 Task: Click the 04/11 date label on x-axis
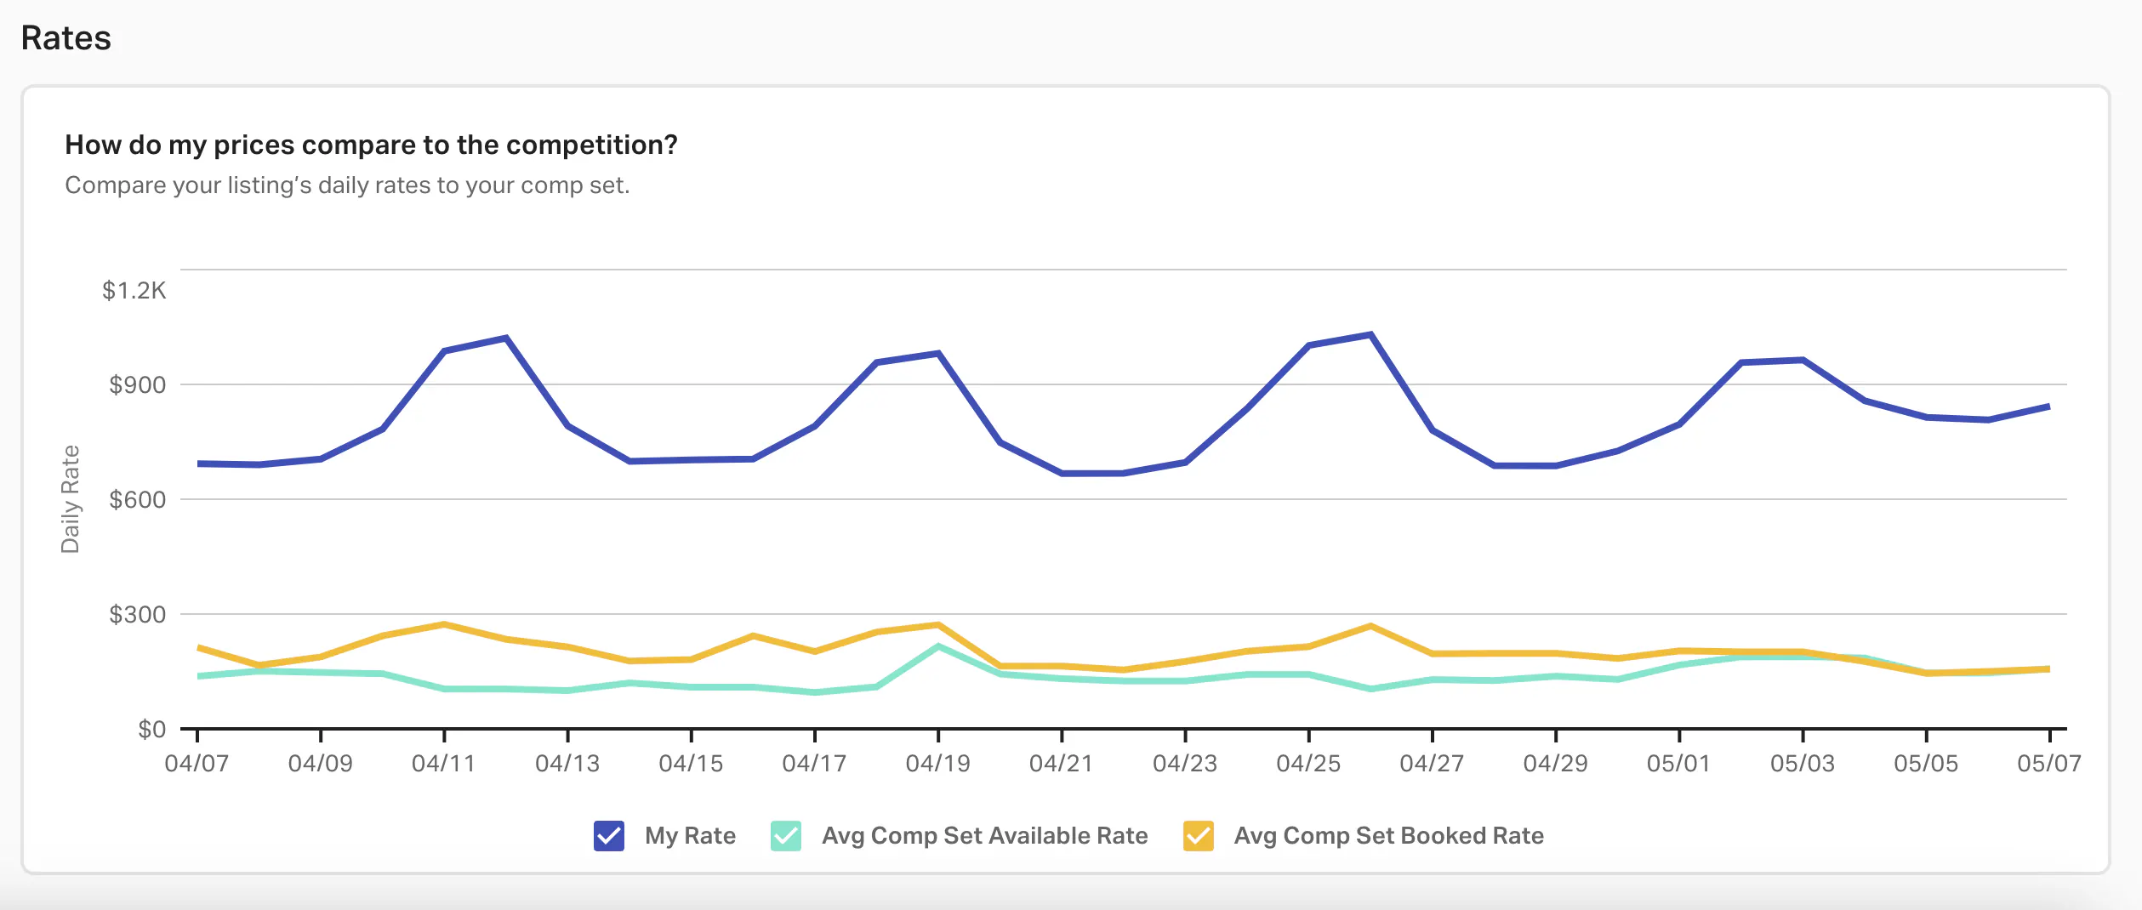pyautogui.click(x=443, y=764)
